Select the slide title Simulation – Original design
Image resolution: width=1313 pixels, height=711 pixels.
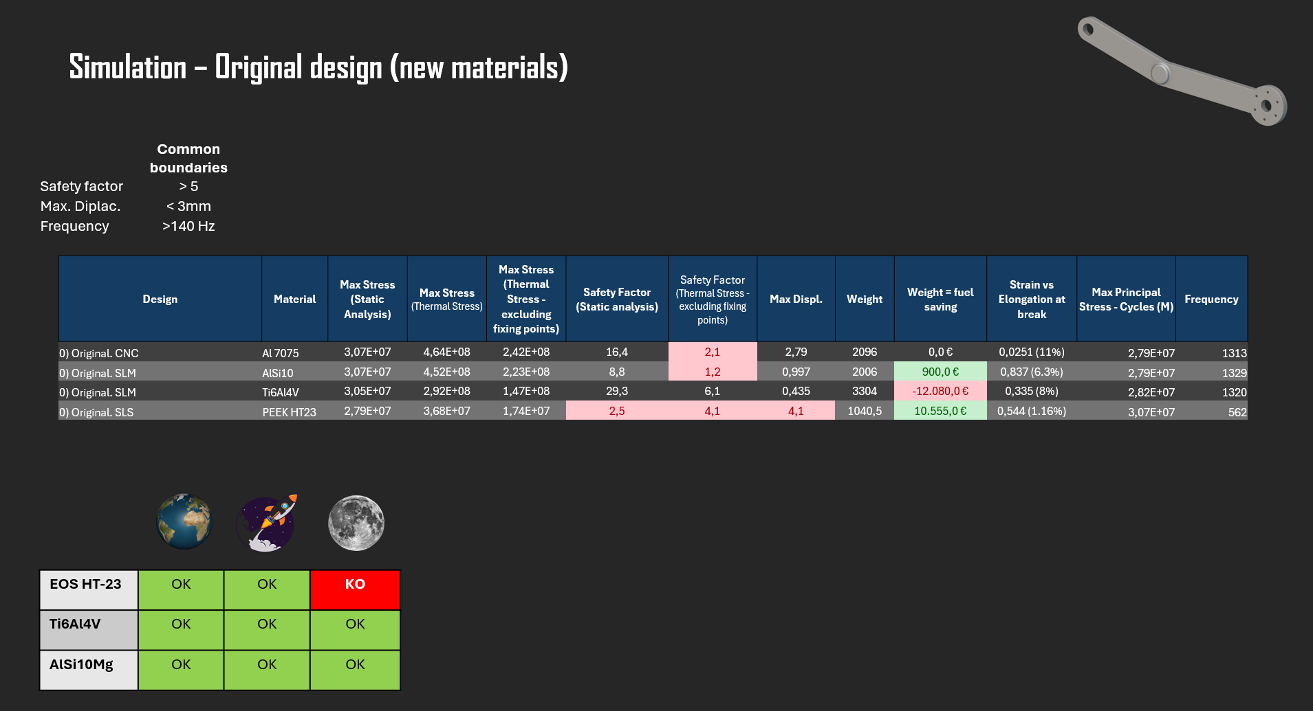(318, 67)
